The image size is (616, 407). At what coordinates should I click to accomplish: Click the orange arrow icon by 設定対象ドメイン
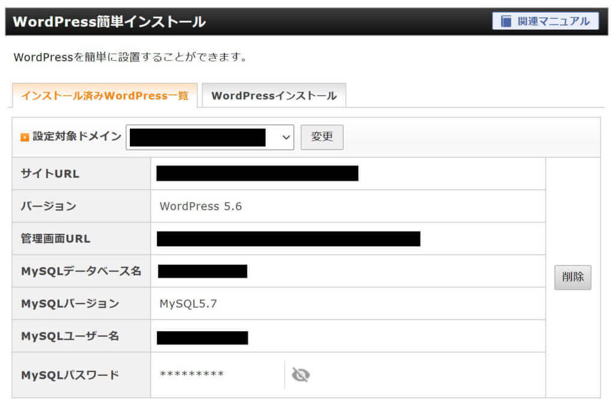pyautogui.click(x=25, y=137)
